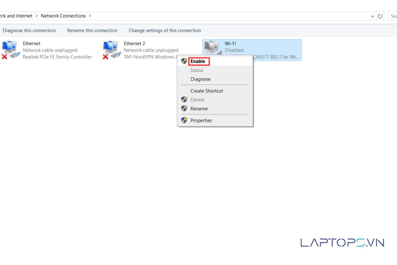Click Rename this connection toolbar button
This screenshot has width=397, height=265.
[x=92, y=30]
